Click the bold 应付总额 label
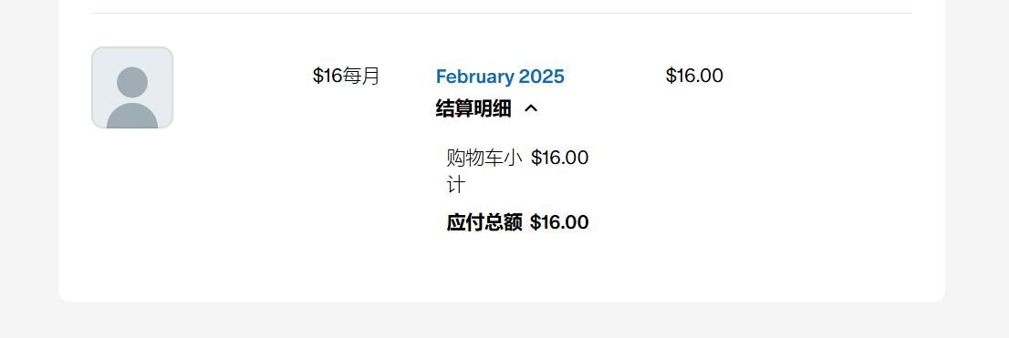The height and width of the screenshot is (338, 1009). pyautogui.click(x=484, y=222)
